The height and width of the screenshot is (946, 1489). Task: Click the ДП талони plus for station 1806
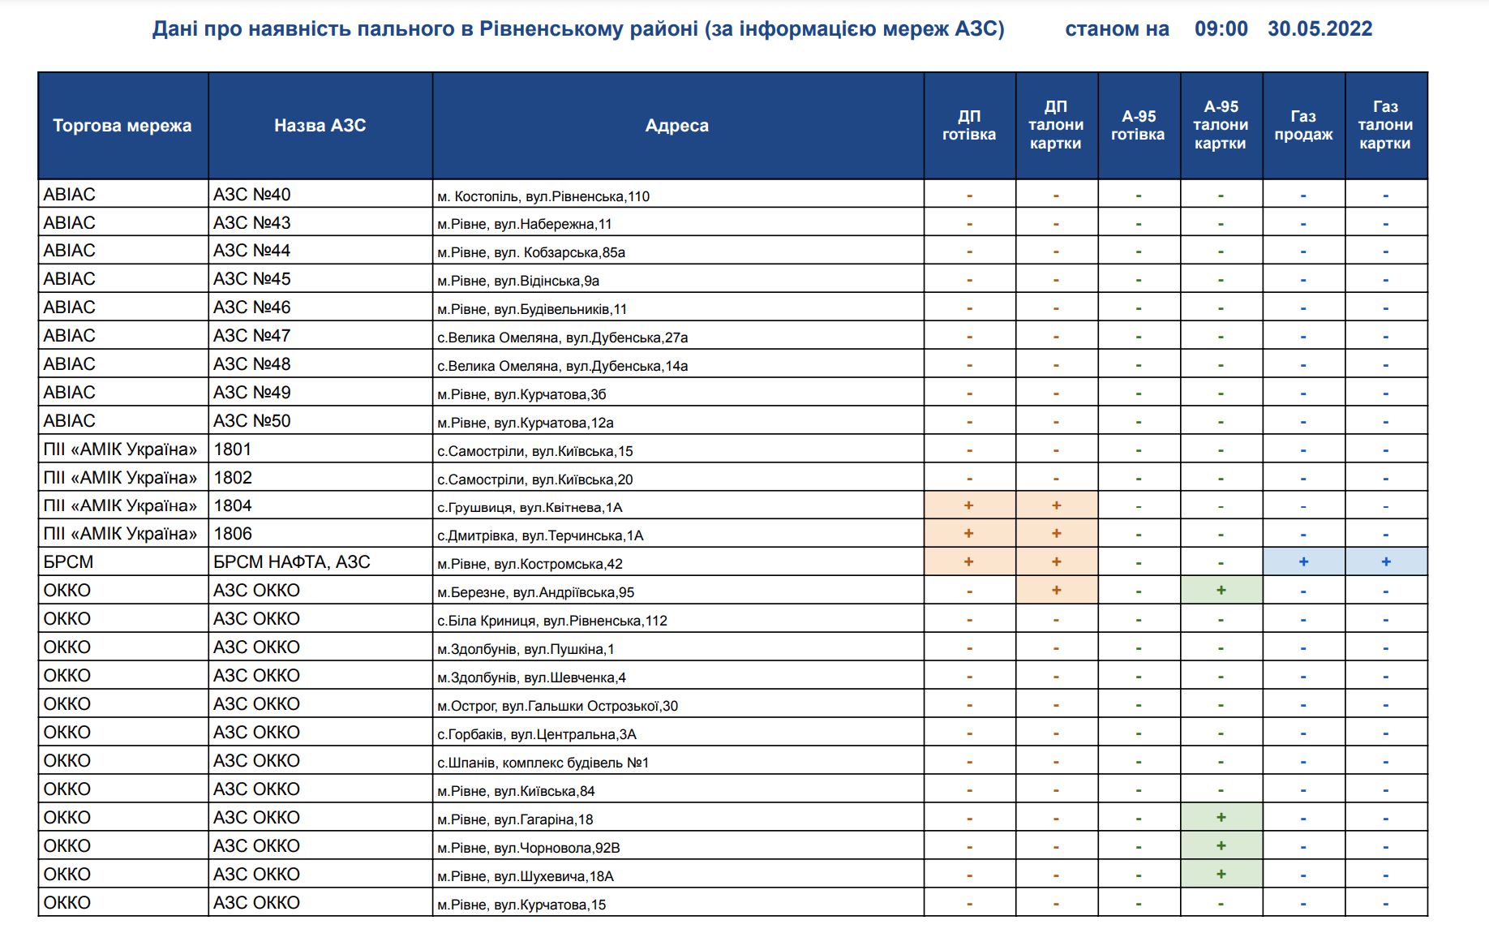(x=1056, y=534)
